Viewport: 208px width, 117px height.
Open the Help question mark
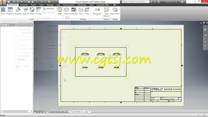(183, 2)
